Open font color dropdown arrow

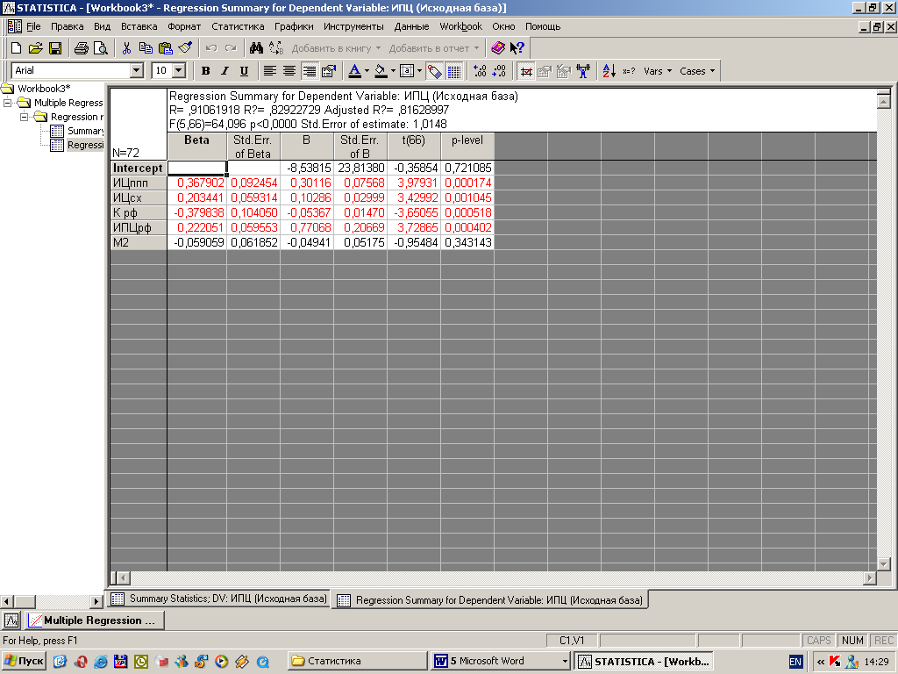point(367,71)
